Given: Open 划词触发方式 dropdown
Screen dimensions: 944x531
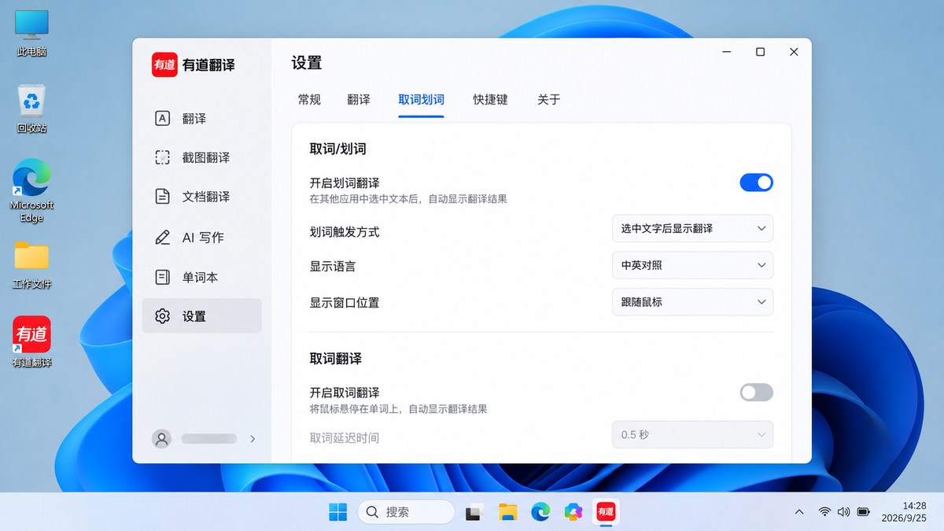Looking at the screenshot, I should pyautogui.click(x=692, y=228).
